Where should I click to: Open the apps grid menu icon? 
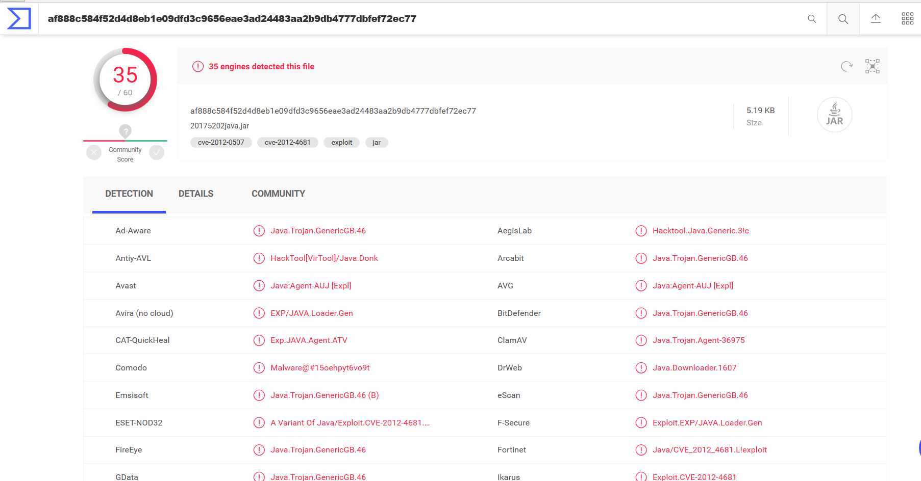(x=907, y=19)
